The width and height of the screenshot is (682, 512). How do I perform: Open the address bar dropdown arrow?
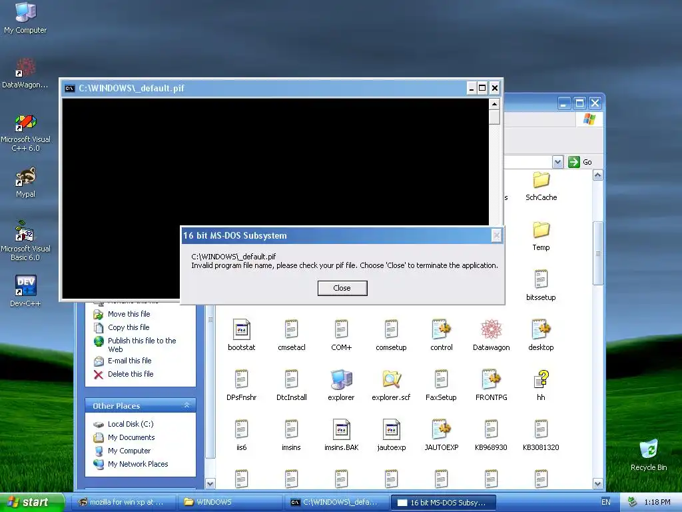(x=558, y=162)
